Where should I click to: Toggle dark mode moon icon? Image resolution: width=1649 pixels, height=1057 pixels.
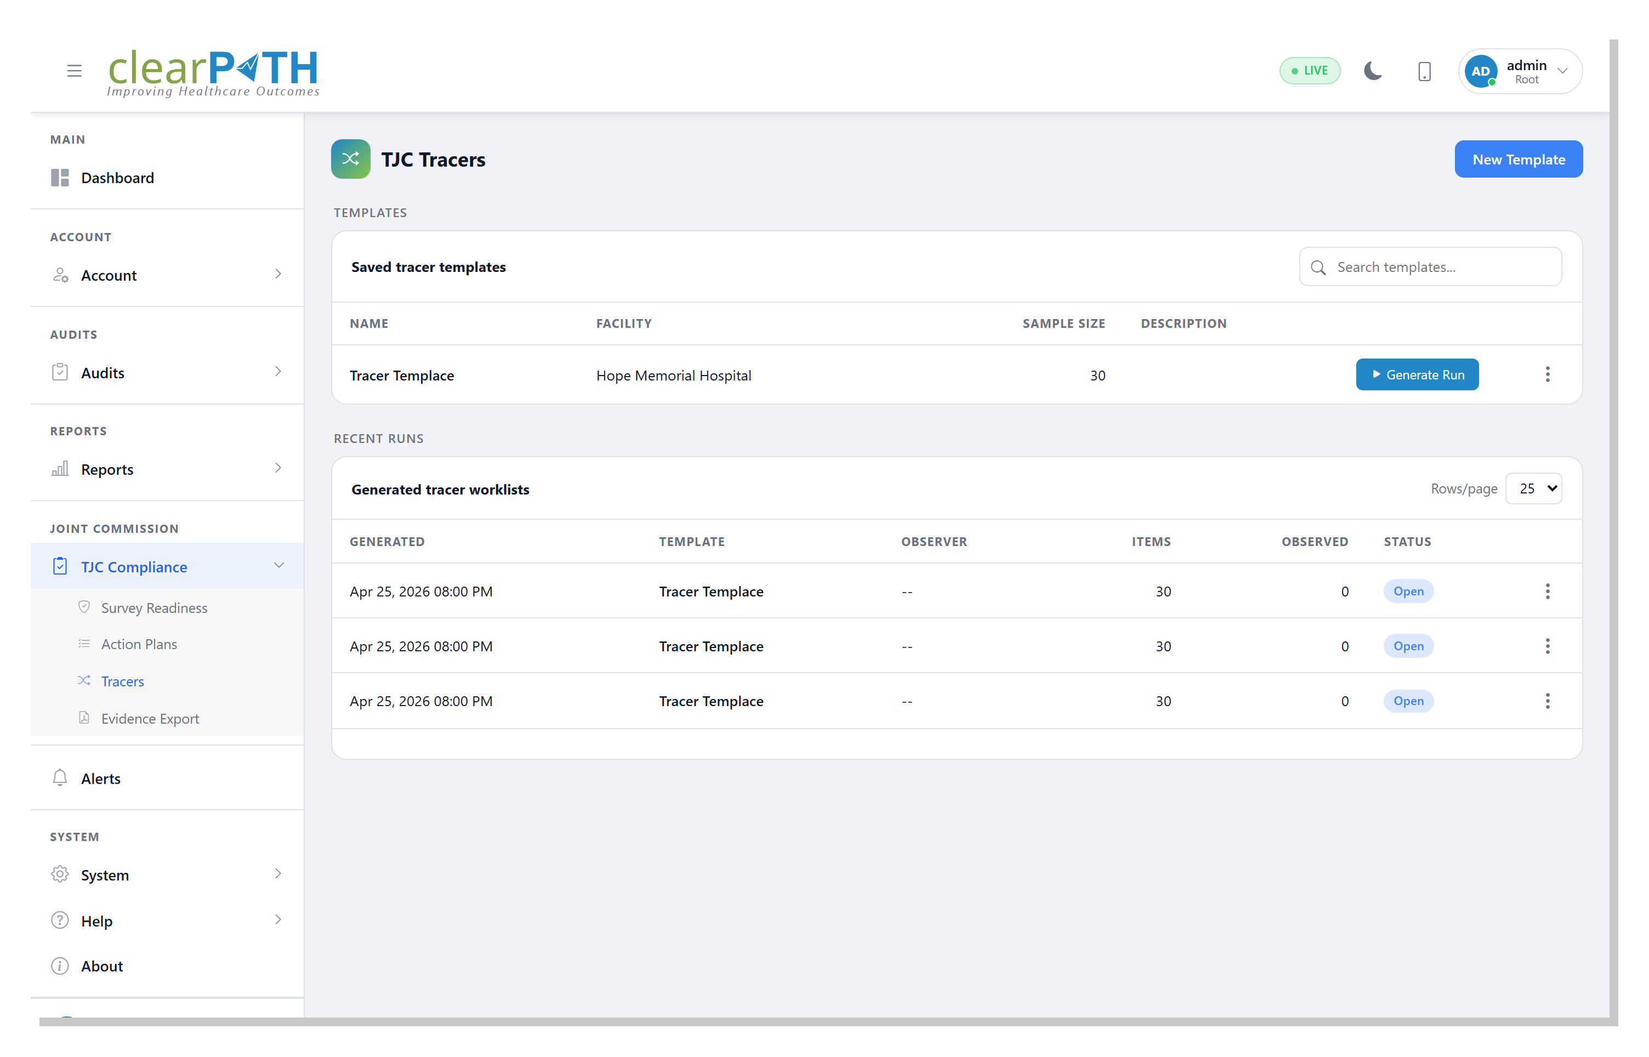tap(1373, 71)
